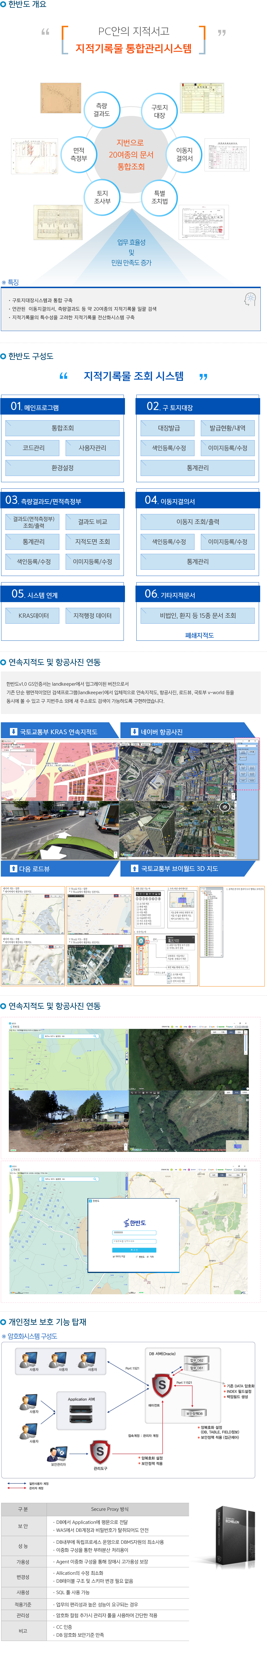Open 통합조회 under 메인프로그램
This screenshot has height=1656, width=267.
point(62,428)
